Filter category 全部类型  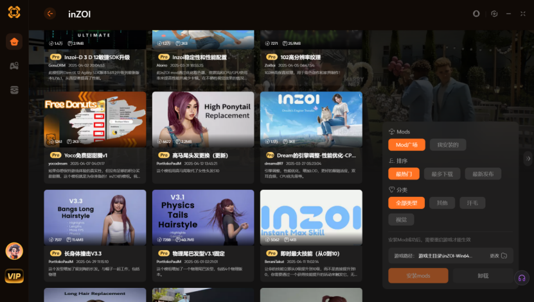click(406, 203)
